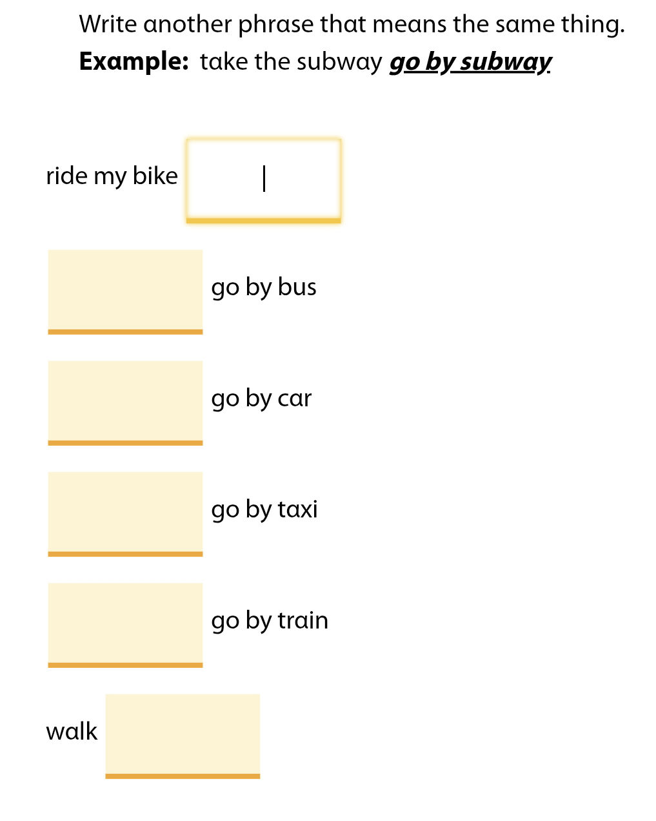Click the bold "Example:" label
The height and width of the screenshot is (821, 656).
tap(134, 62)
